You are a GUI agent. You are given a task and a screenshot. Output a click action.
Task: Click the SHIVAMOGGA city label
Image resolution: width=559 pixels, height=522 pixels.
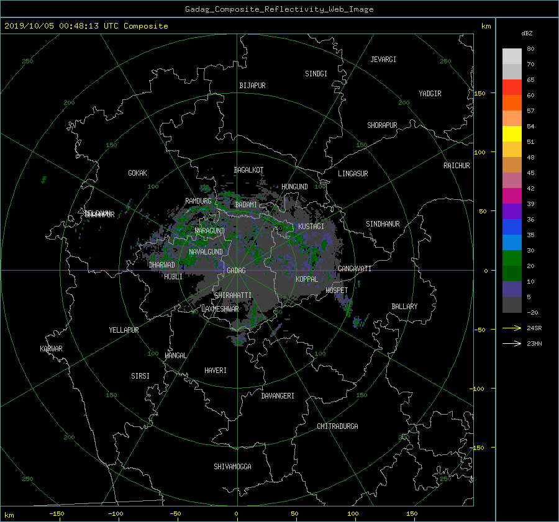(232, 467)
